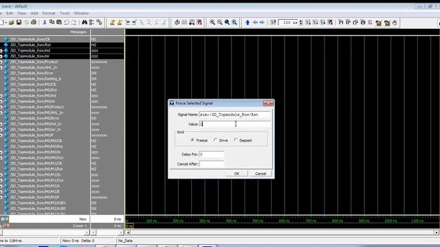Click 500 ns label on timeline

258,221
